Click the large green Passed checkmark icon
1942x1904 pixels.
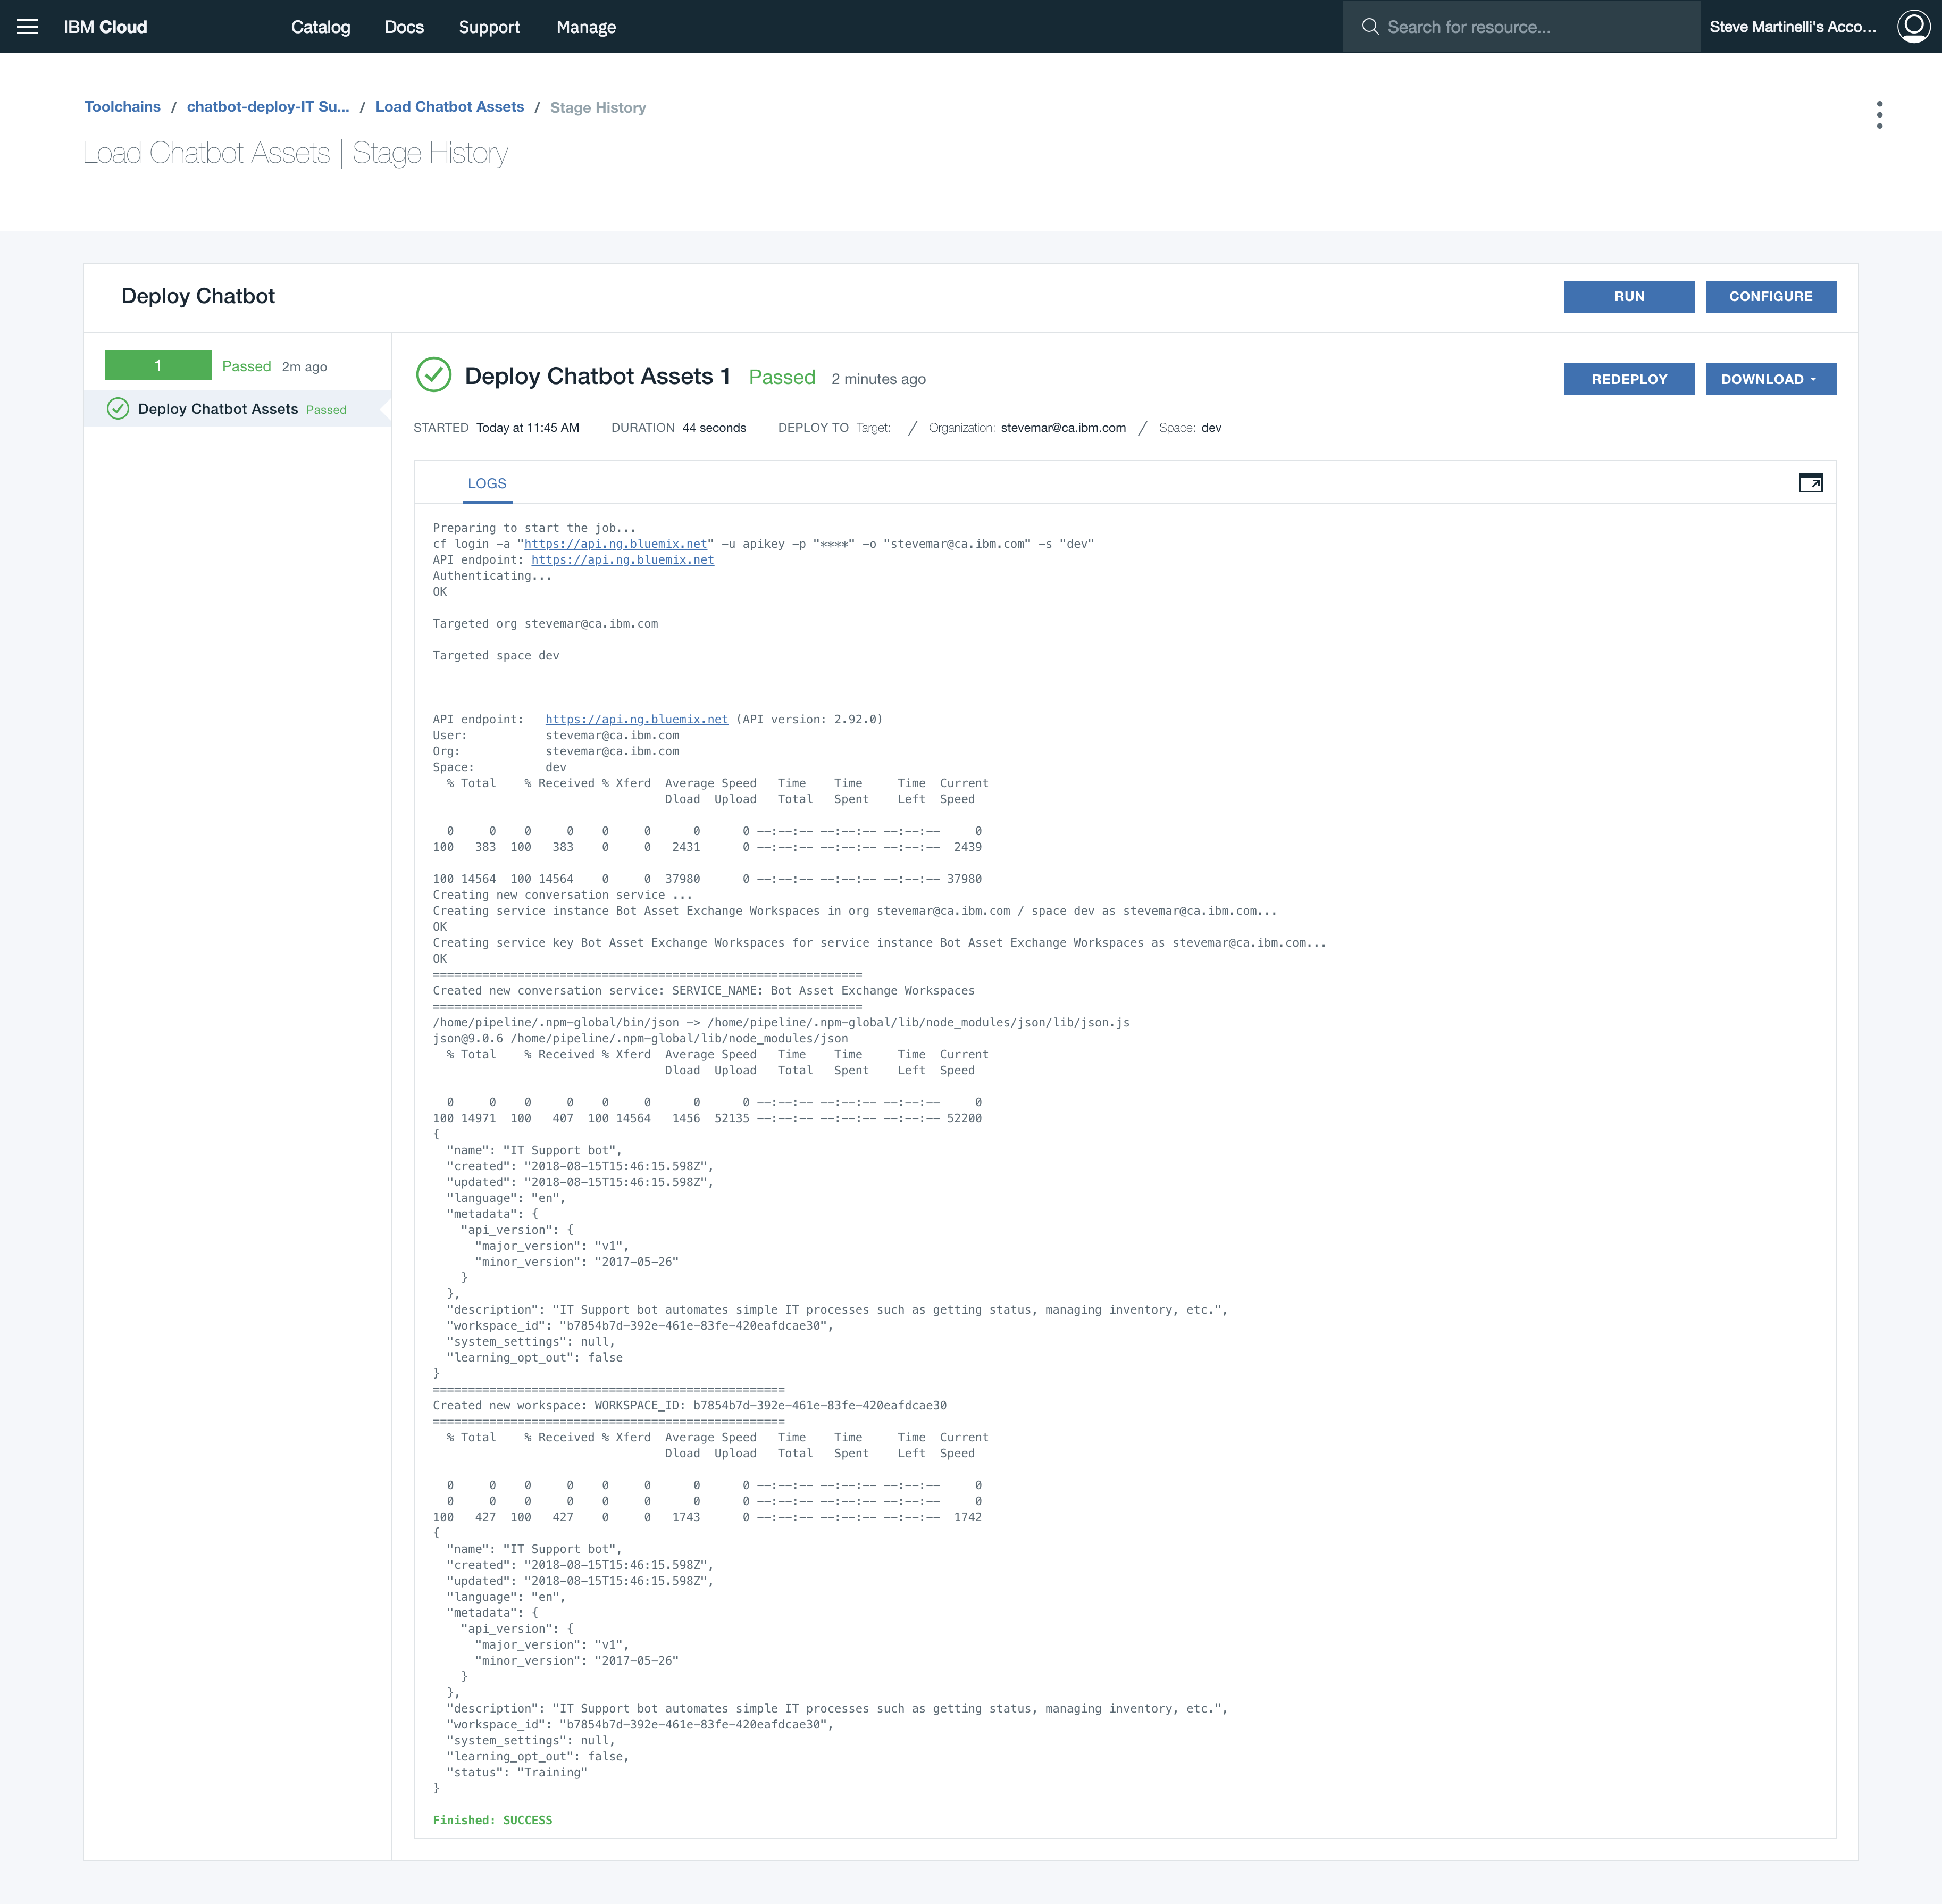434,376
